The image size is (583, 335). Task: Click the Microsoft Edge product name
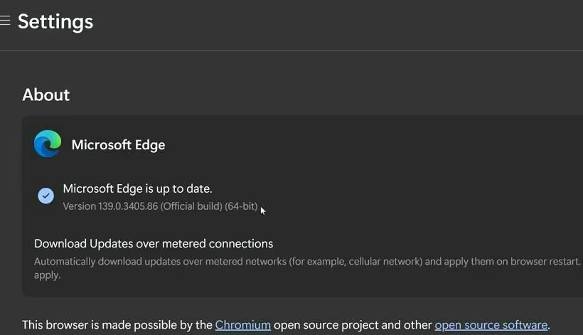tap(118, 144)
